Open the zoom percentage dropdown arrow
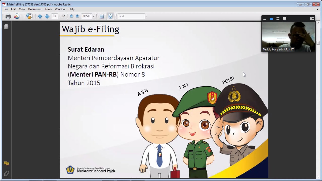 [93, 16]
